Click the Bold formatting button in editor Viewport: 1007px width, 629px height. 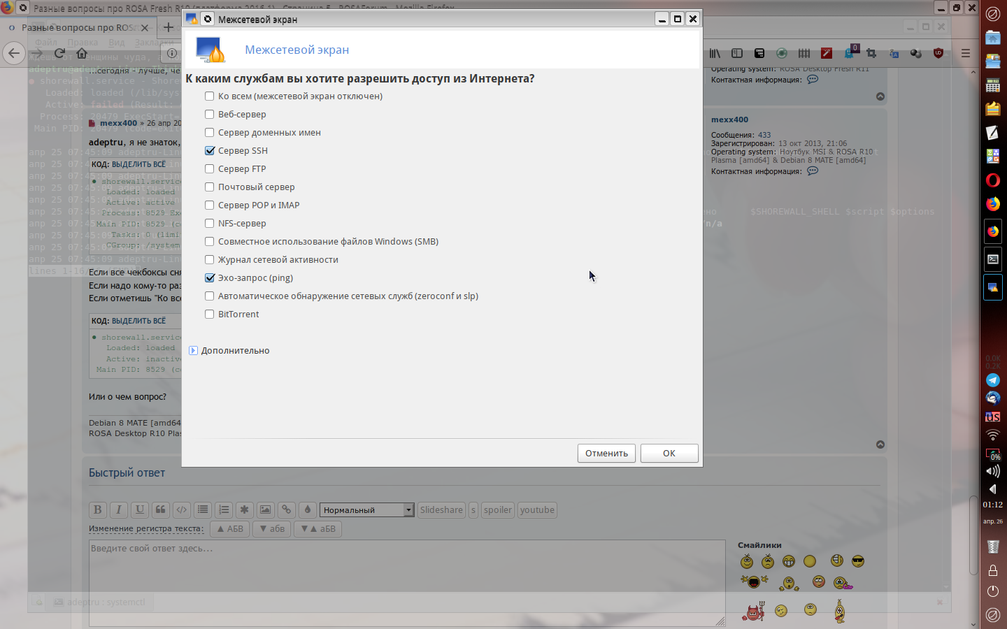click(x=98, y=509)
